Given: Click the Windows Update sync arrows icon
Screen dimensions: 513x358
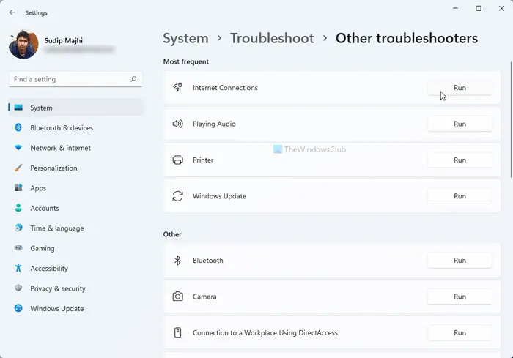Looking at the screenshot, I should click(x=177, y=196).
